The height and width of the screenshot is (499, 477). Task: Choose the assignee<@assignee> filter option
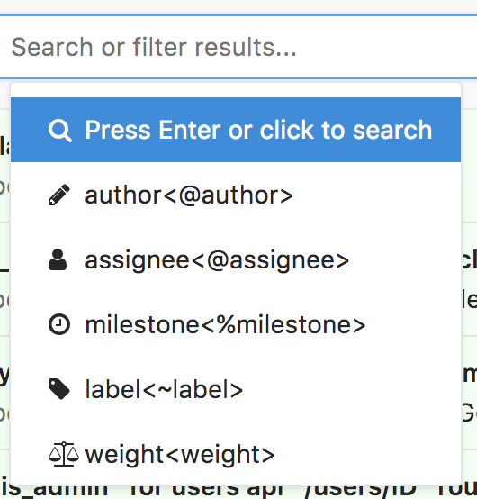236,259
